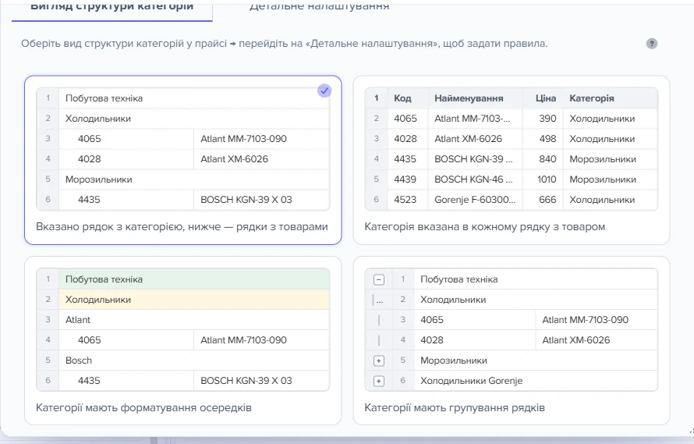Screen dimensions: 694x444
Task: Choose Категорія вказана в кожному рядку option
Action: pyautogui.click(x=512, y=160)
